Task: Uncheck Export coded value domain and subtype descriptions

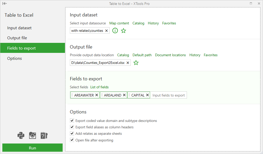Action: click(x=72, y=121)
